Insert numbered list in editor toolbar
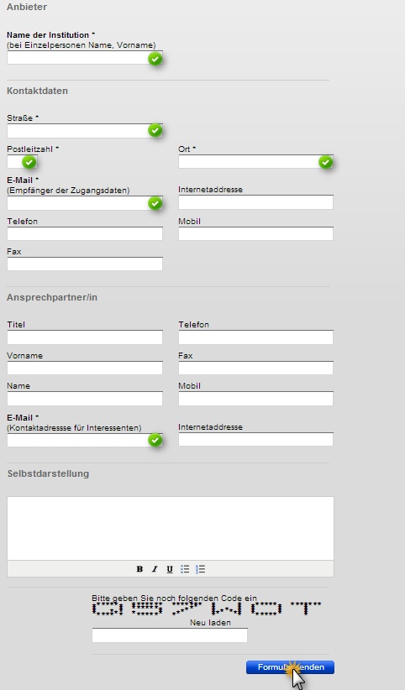 pos(201,569)
